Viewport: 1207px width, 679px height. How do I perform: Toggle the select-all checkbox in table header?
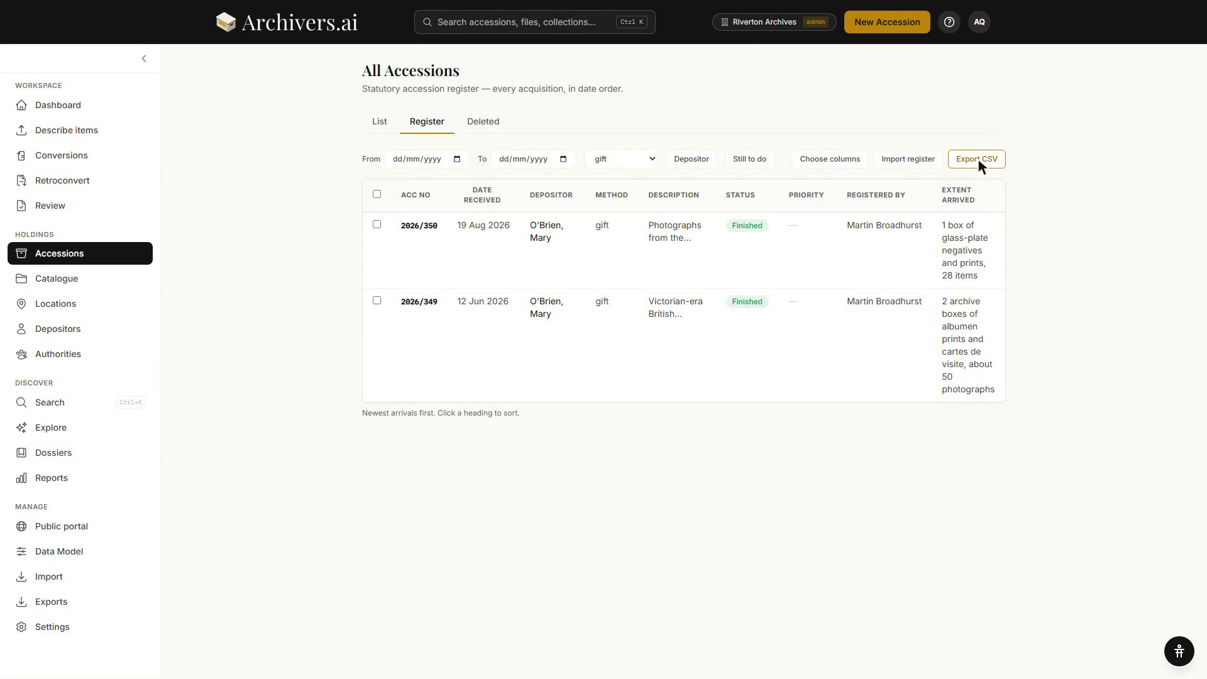pyautogui.click(x=377, y=194)
